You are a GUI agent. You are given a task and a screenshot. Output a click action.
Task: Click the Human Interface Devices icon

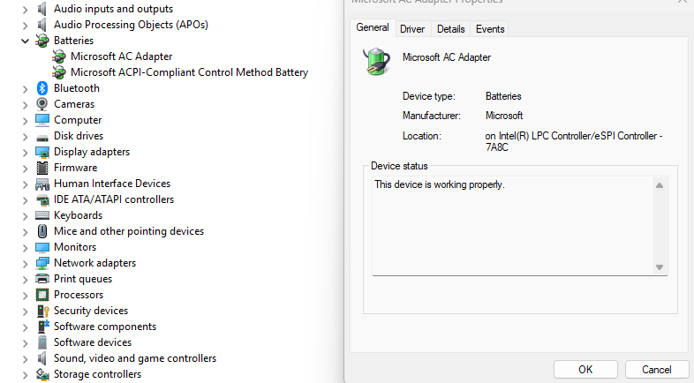pos(42,184)
